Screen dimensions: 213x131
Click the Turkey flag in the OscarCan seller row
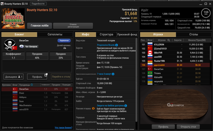point(15,89)
